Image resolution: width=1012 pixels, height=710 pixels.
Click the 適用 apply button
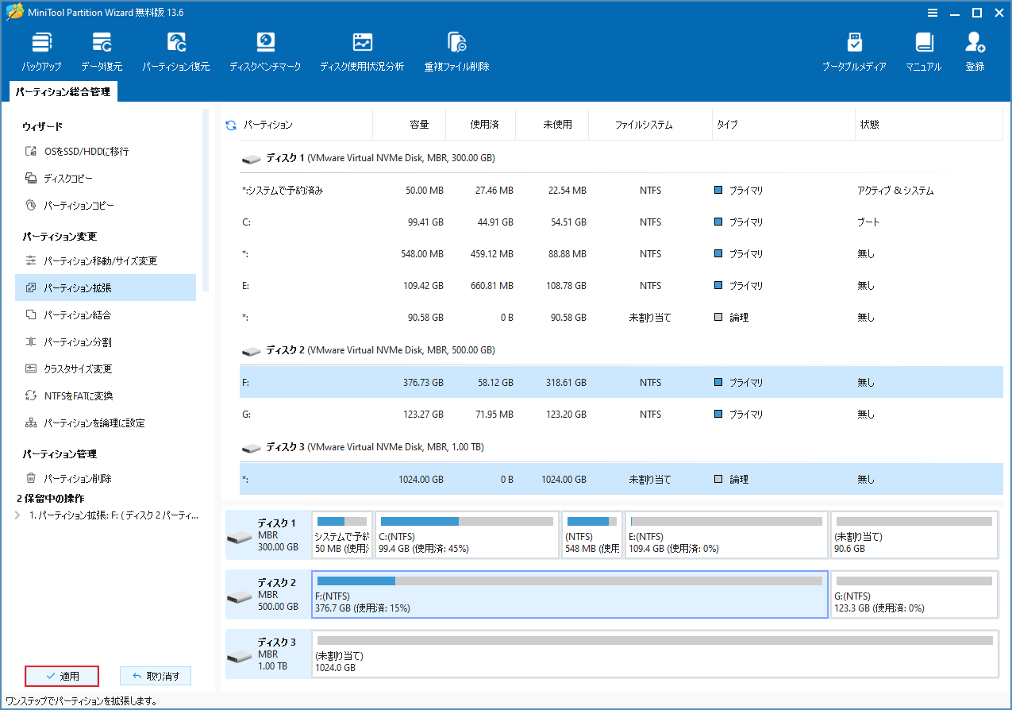tap(62, 677)
